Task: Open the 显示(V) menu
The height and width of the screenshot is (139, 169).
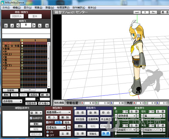Action: click(x=28, y=8)
